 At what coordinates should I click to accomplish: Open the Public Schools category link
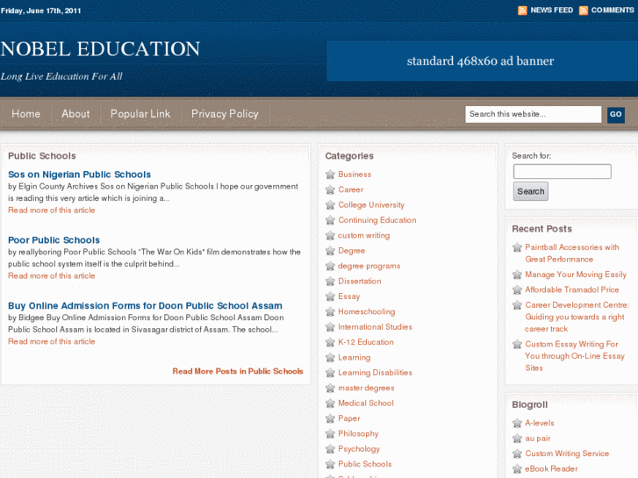[365, 464]
